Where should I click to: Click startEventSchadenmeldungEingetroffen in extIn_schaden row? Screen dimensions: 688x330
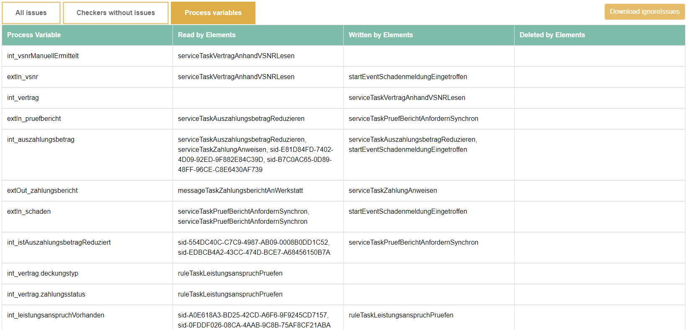[408, 212]
